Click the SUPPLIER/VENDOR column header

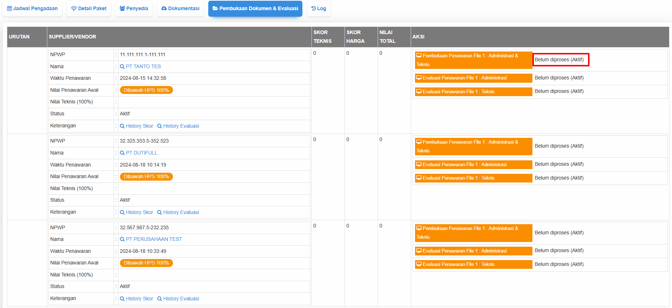pos(73,37)
